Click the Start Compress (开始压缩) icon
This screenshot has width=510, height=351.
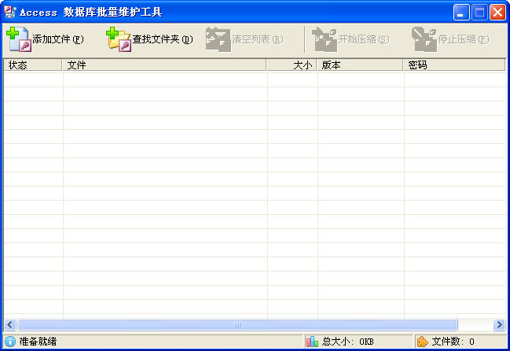pos(325,39)
